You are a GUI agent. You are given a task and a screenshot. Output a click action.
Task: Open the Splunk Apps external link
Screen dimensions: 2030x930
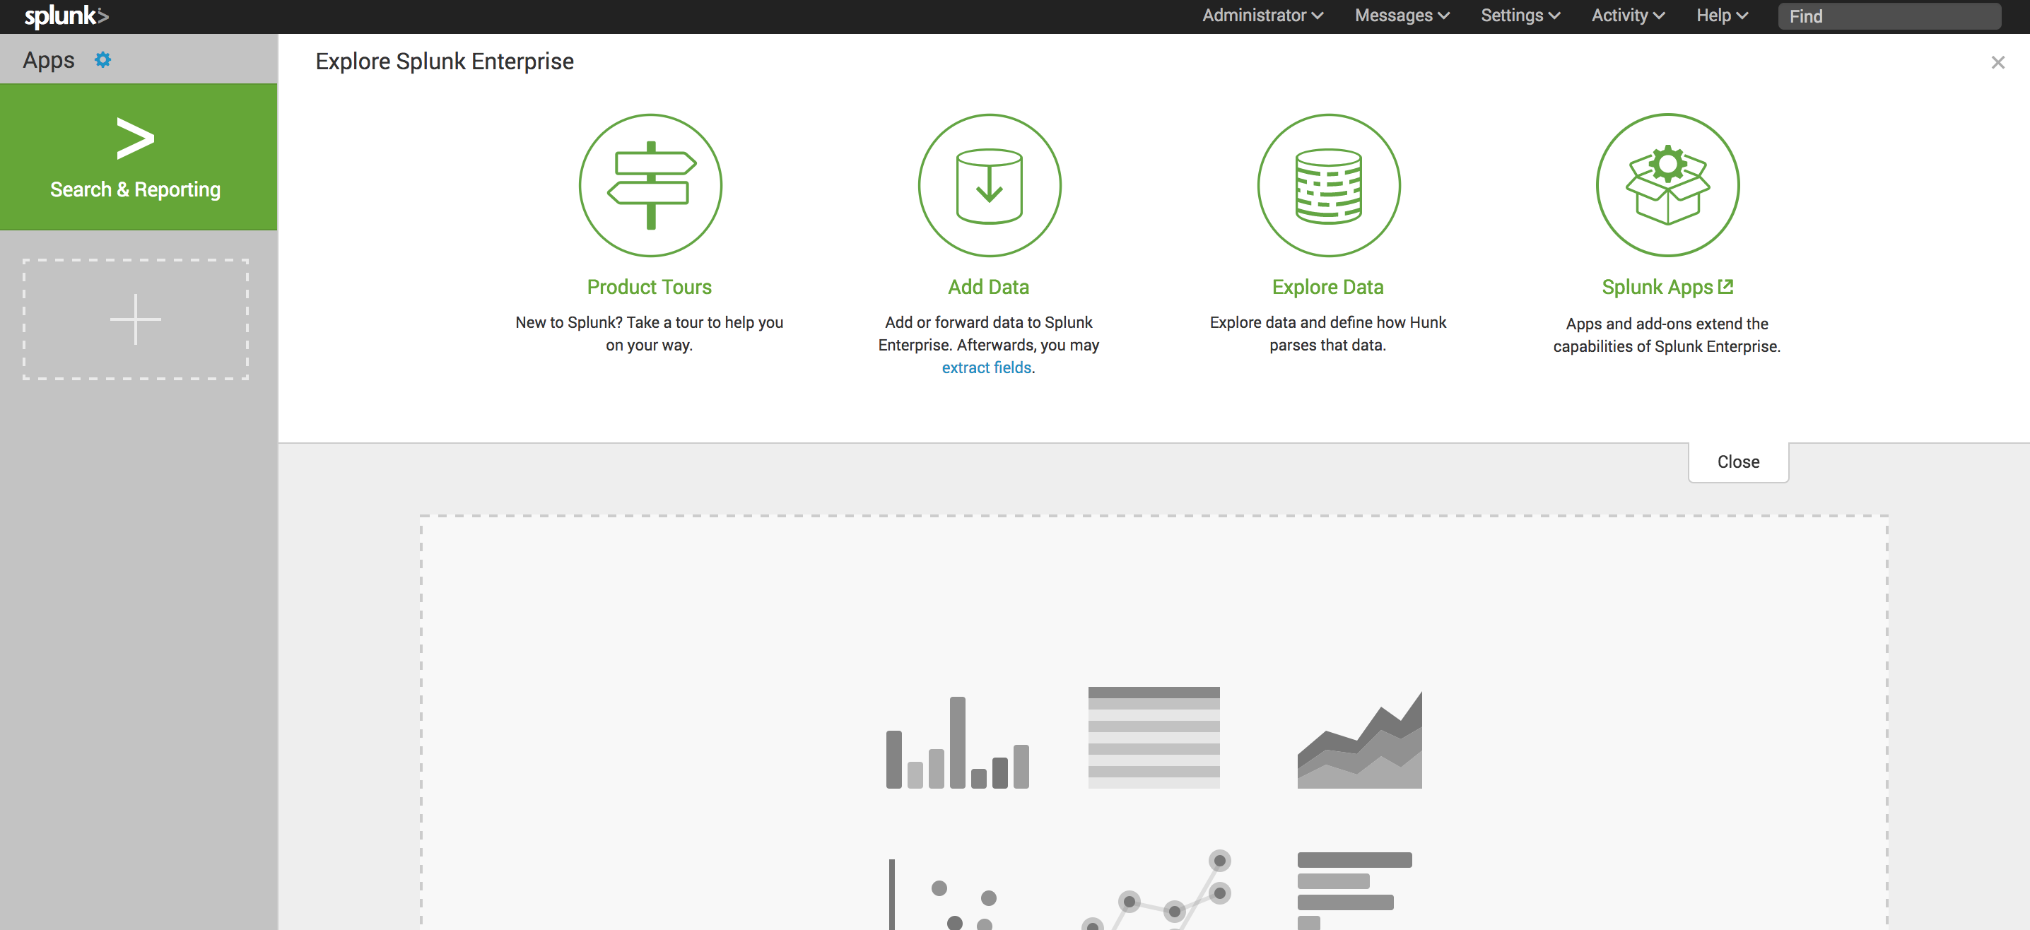(x=1667, y=287)
